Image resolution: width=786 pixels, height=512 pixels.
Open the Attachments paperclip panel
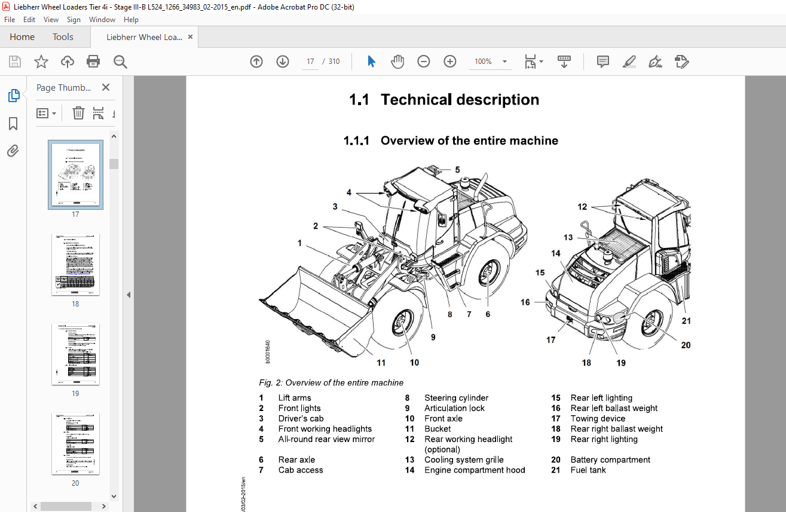coord(13,151)
